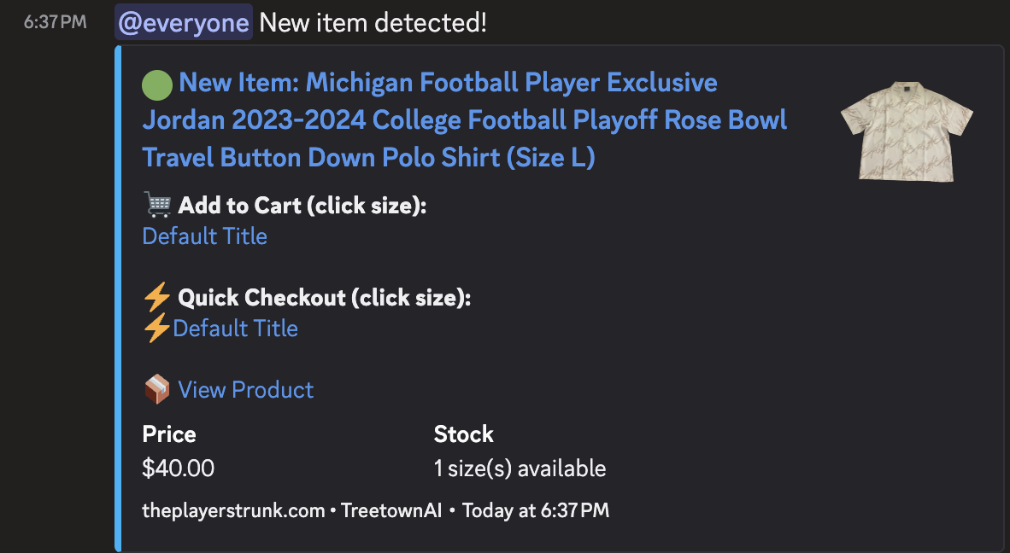Image resolution: width=1010 pixels, height=553 pixels.
Task: Click the Price field label
Action: 169,434
